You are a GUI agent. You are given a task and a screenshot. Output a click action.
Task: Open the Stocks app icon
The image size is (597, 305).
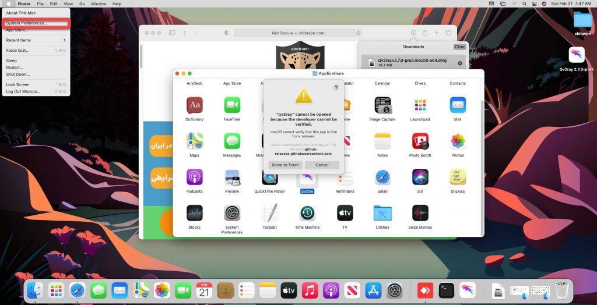(194, 213)
